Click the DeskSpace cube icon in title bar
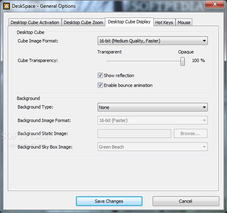227x213 pixels. click(x=7, y=6)
